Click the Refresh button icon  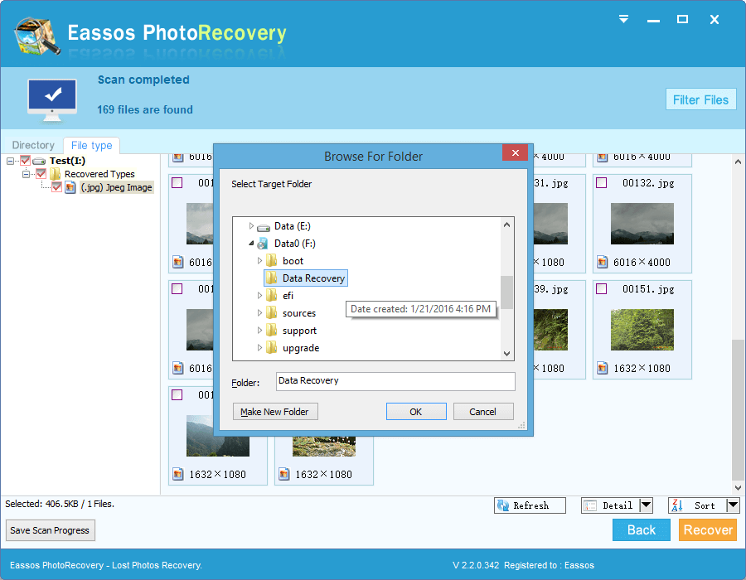coord(503,505)
